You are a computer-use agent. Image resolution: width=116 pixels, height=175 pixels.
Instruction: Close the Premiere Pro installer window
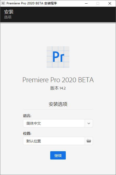point(110,3)
